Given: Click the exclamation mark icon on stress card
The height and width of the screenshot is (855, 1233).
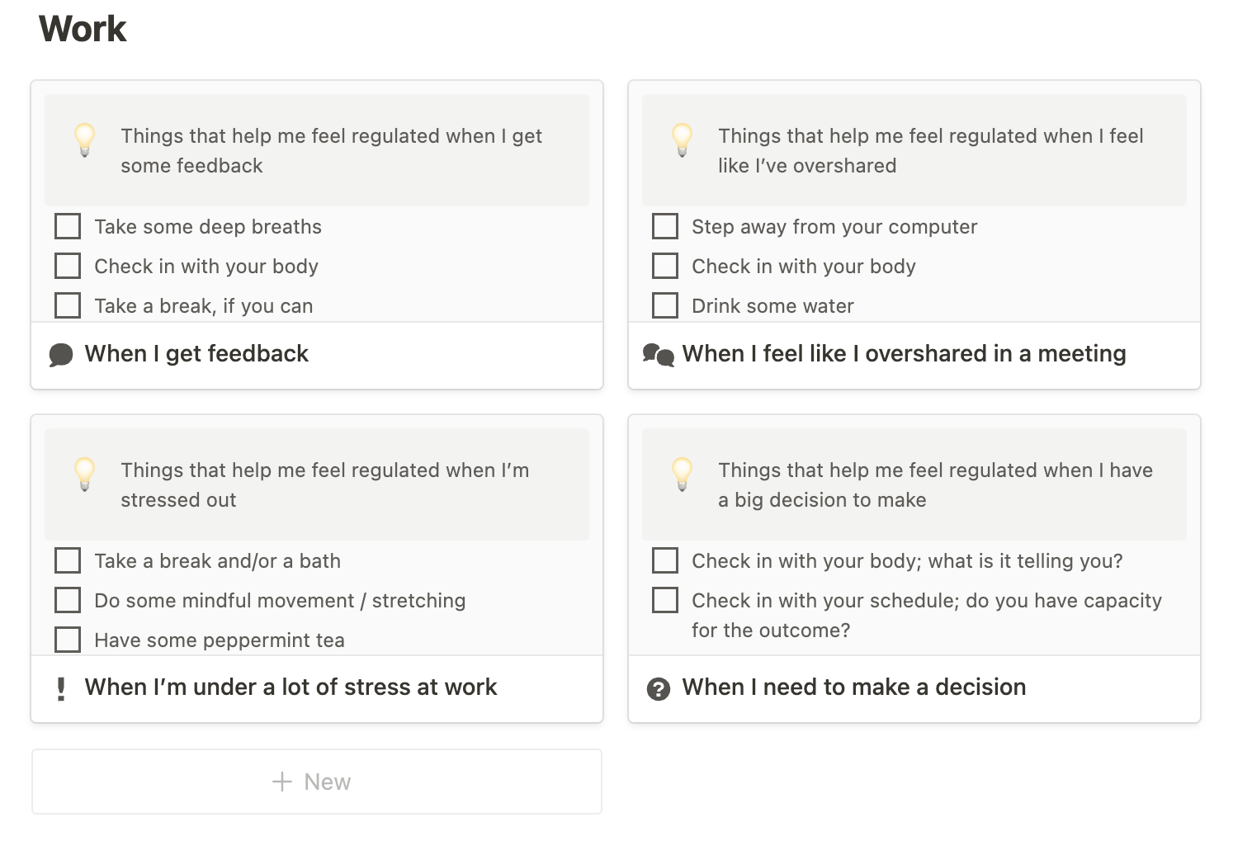Looking at the screenshot, I should click(61, 688).
